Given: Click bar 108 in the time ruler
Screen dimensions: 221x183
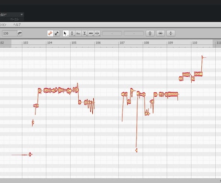Looking at the screenshot, I should pos(147,43).
